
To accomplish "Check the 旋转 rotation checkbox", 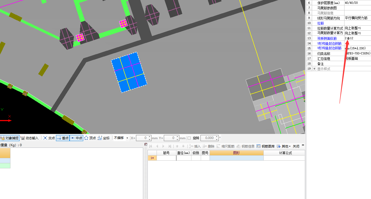I will 189,138.
